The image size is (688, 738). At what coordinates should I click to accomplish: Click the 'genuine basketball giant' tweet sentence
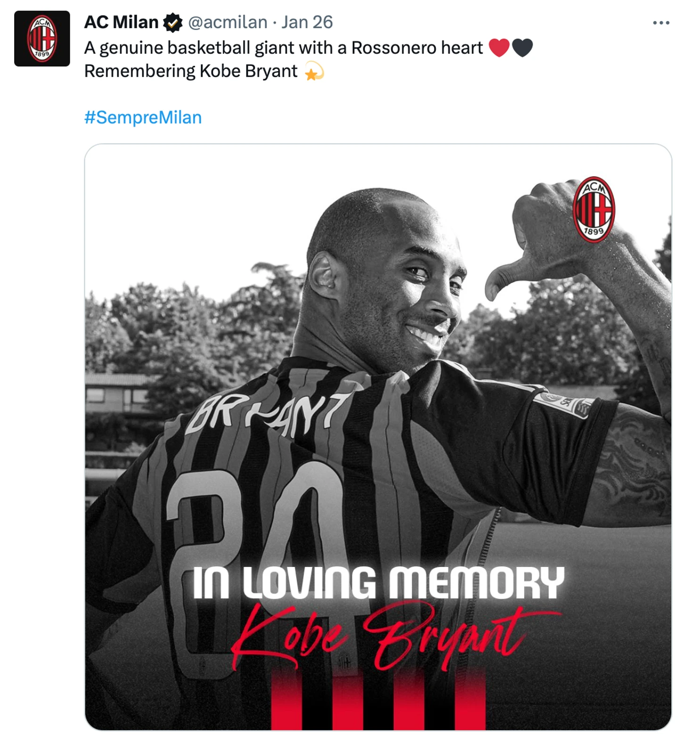pos(284,48)
